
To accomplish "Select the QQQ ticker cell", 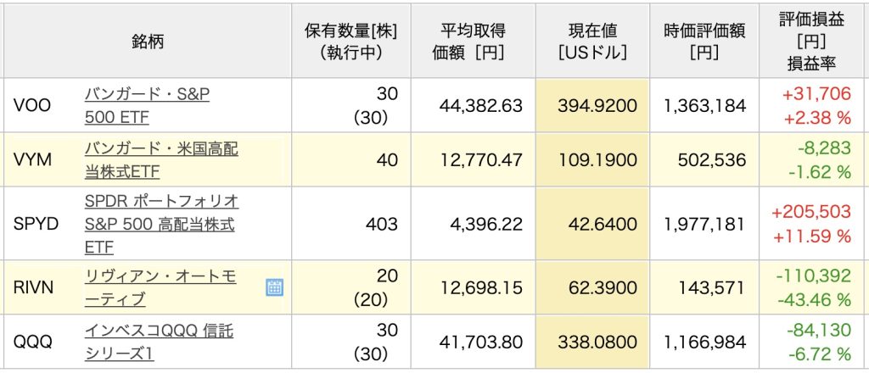I will click(x=33, y=342).
